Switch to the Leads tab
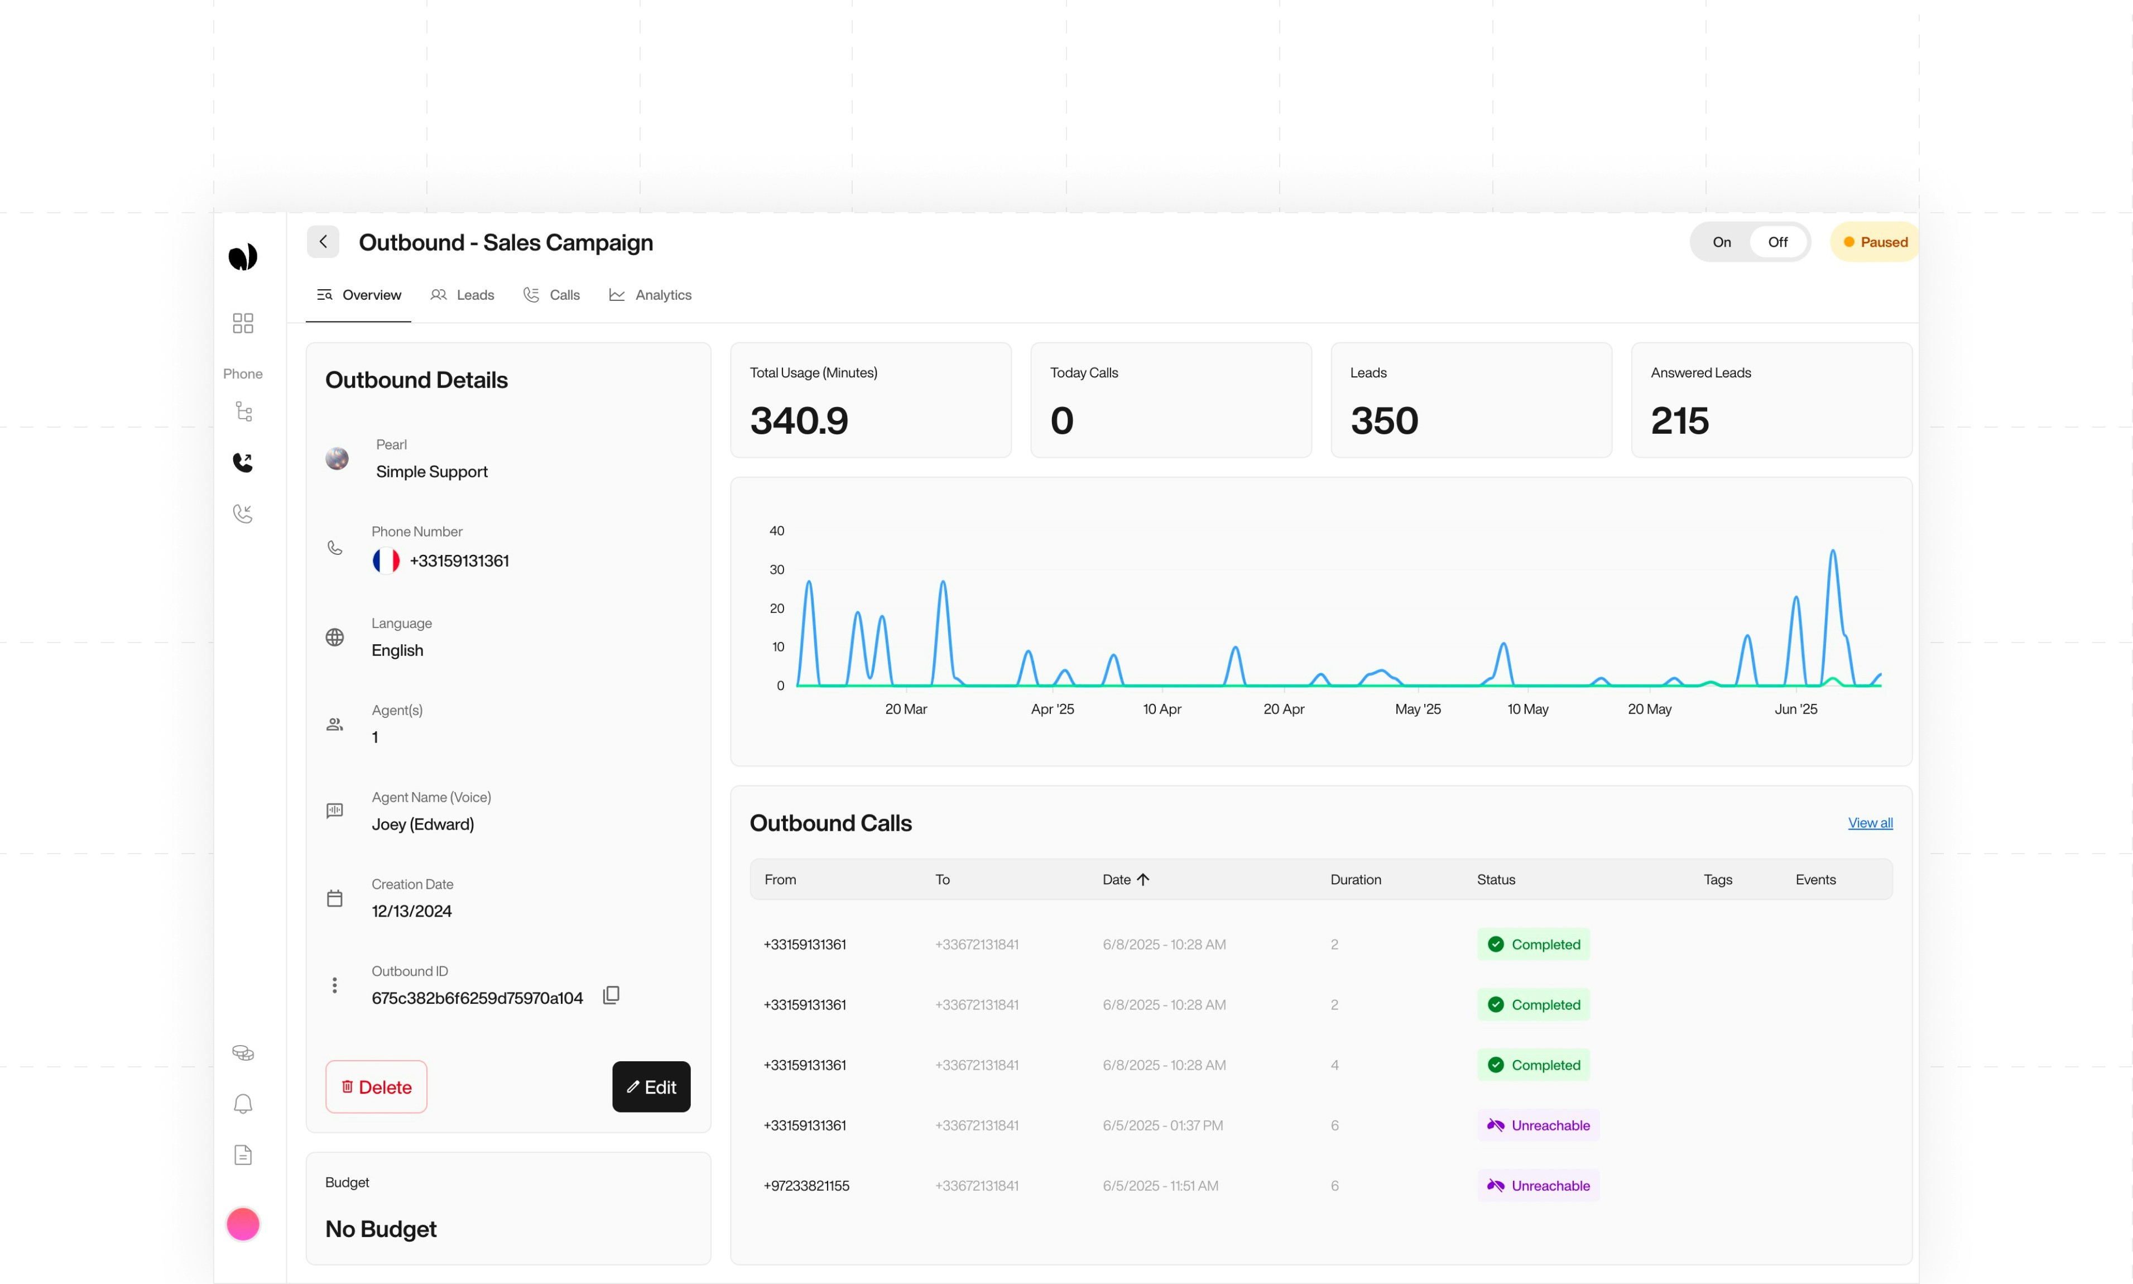This screenshot has height=1284, width=2133. click(x=463, y=295)
